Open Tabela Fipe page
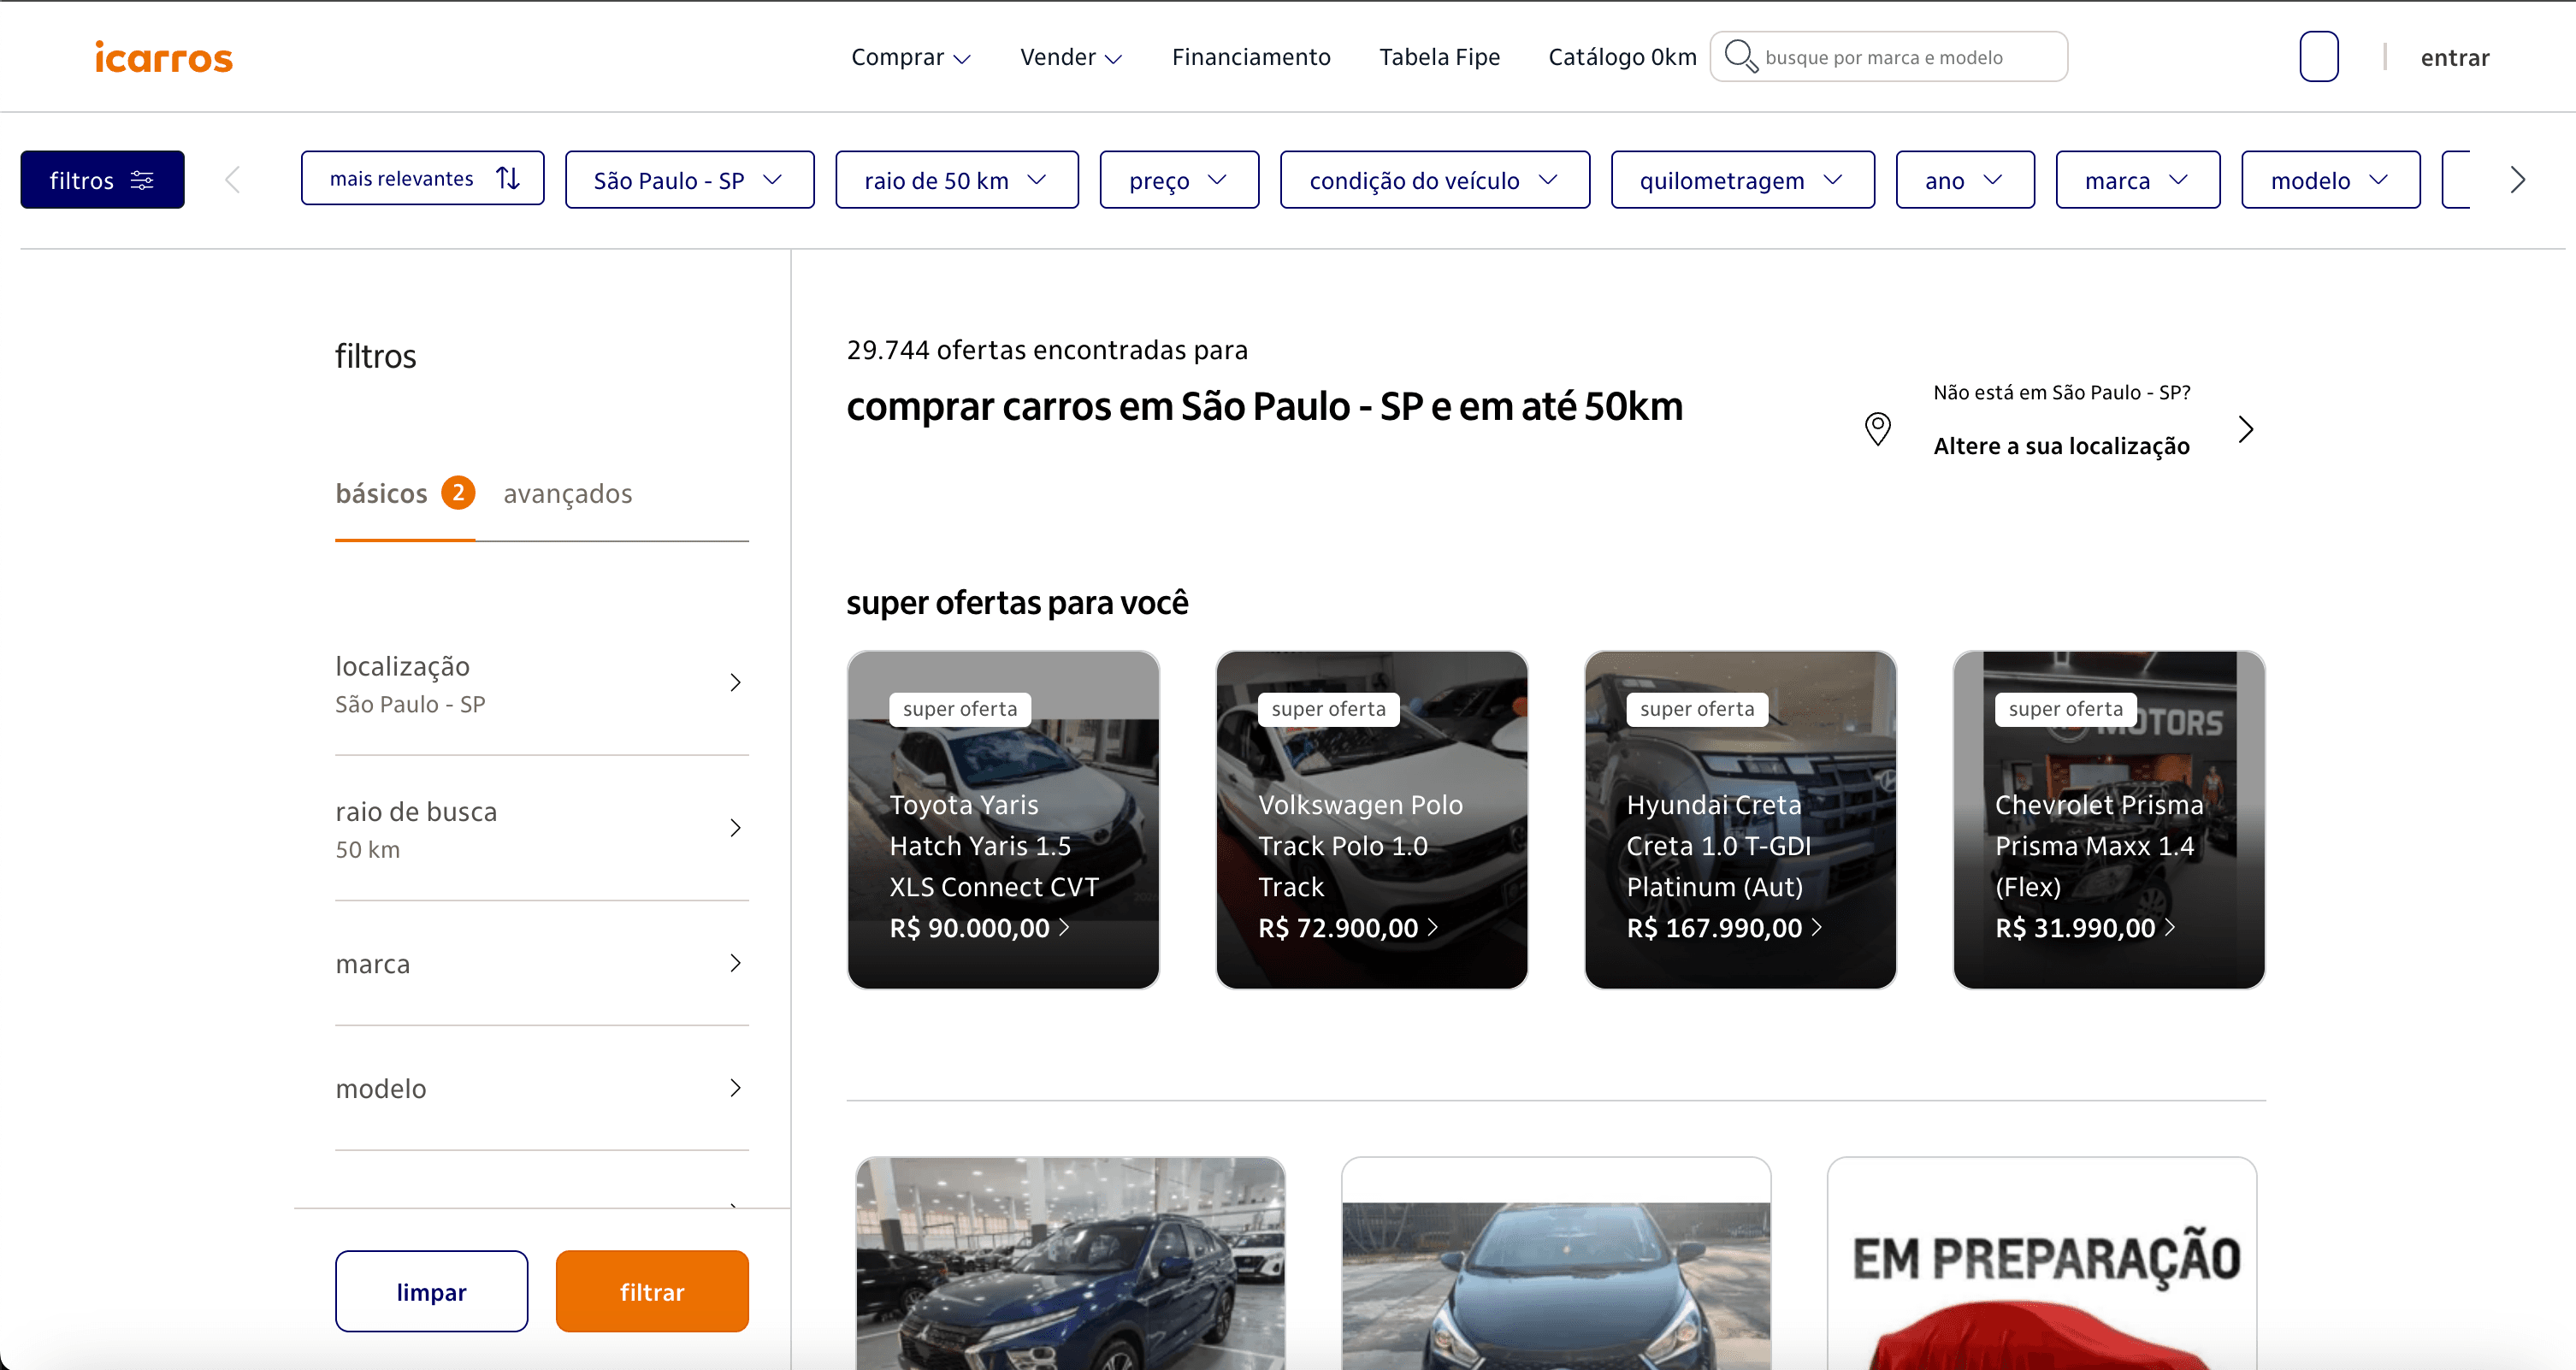2576x1370 pixels. tap(1439, 57)
